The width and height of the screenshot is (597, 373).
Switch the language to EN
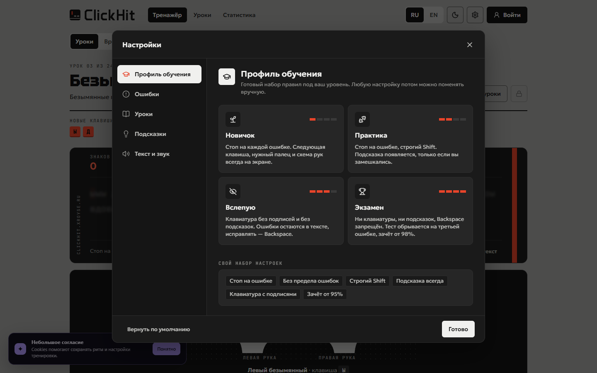[434, 15]
